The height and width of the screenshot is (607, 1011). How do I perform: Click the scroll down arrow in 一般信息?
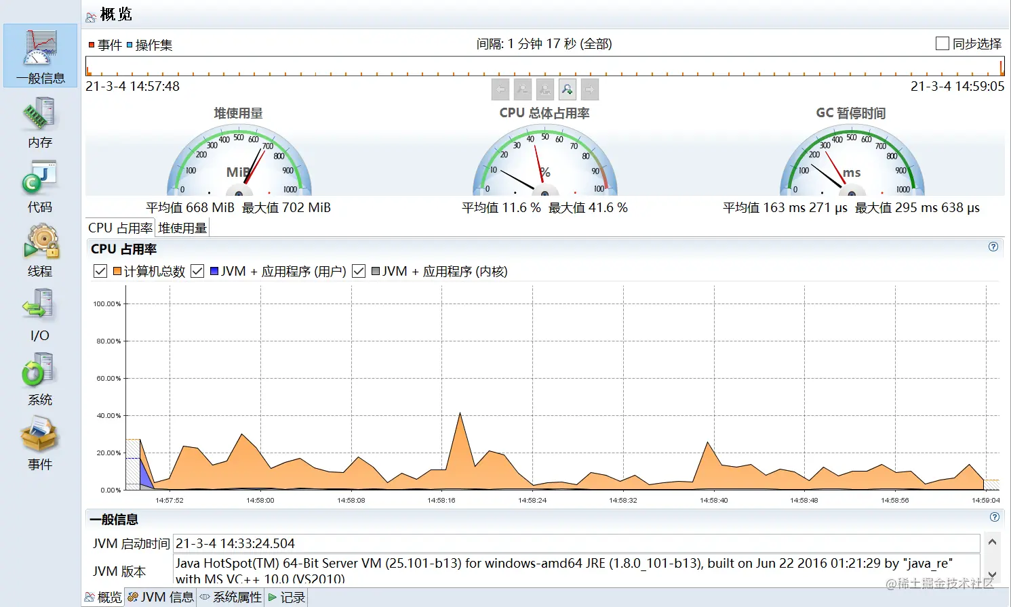(x=992, y=574)
